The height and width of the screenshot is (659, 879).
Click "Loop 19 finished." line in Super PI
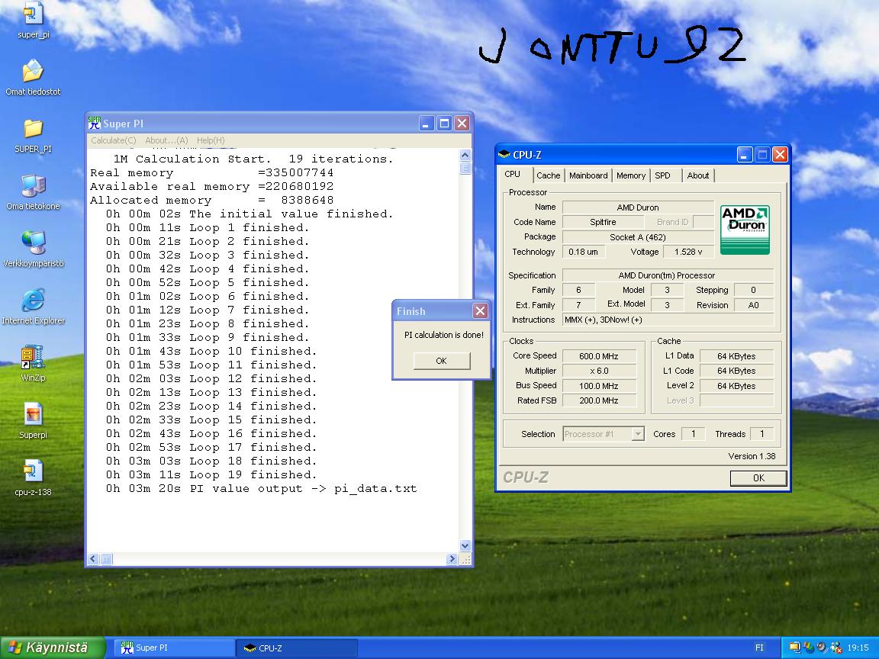coord(211,475)
